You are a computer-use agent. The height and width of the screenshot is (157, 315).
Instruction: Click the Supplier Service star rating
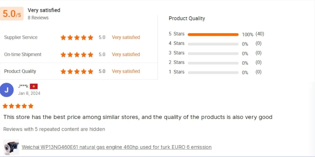[x=77, y=37]
